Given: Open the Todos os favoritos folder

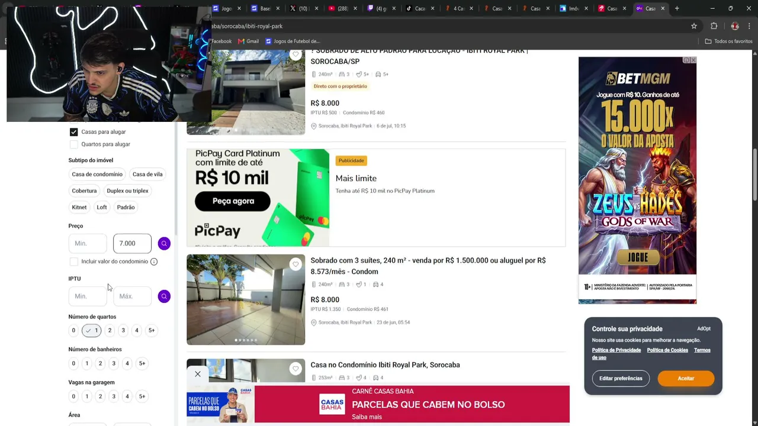Looking at the screenshot, I should 728,41.
